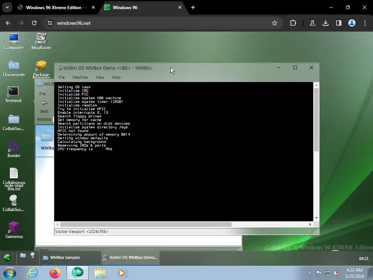
Task: Open the CollabSys folder icon on desktop
Action: click(x=13, y=122)
